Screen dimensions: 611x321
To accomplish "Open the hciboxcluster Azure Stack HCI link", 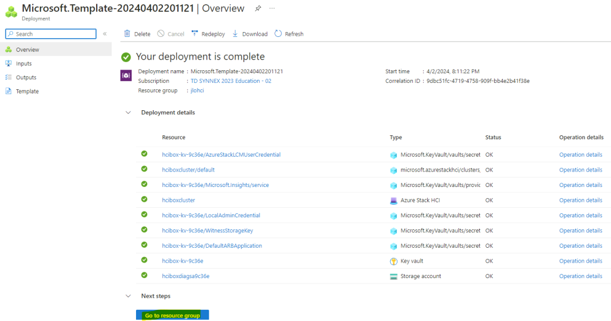I will 178,200.
